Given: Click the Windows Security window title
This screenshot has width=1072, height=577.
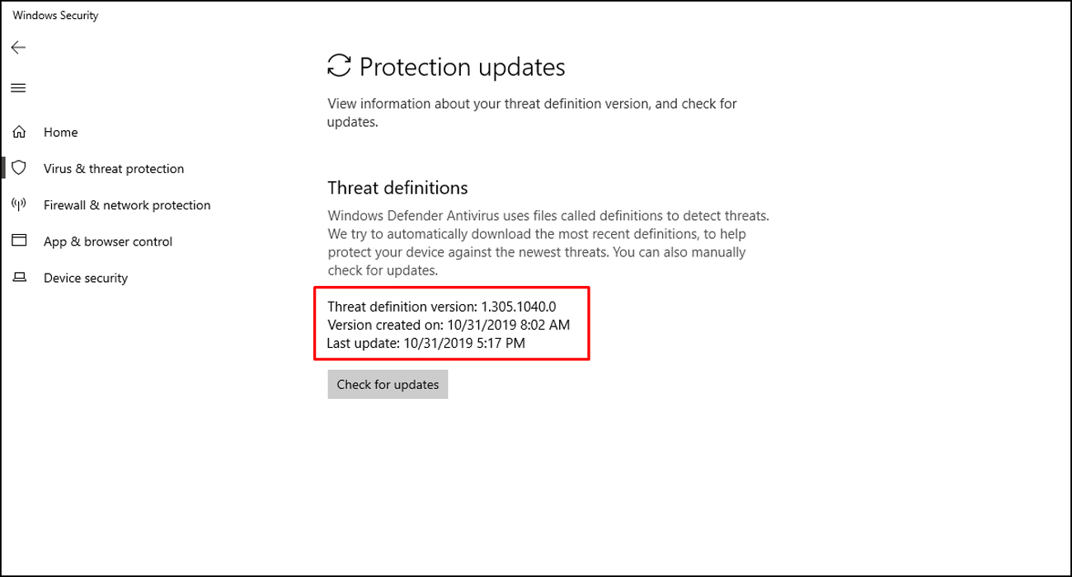Looking at the screenshot, I should pos(55,15).
